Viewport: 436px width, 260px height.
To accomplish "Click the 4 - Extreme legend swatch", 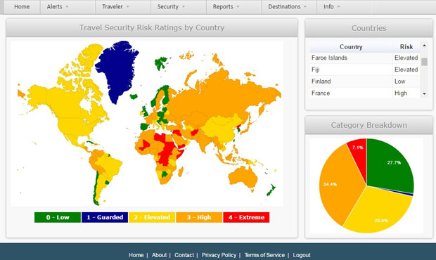I will click(246, 217).
